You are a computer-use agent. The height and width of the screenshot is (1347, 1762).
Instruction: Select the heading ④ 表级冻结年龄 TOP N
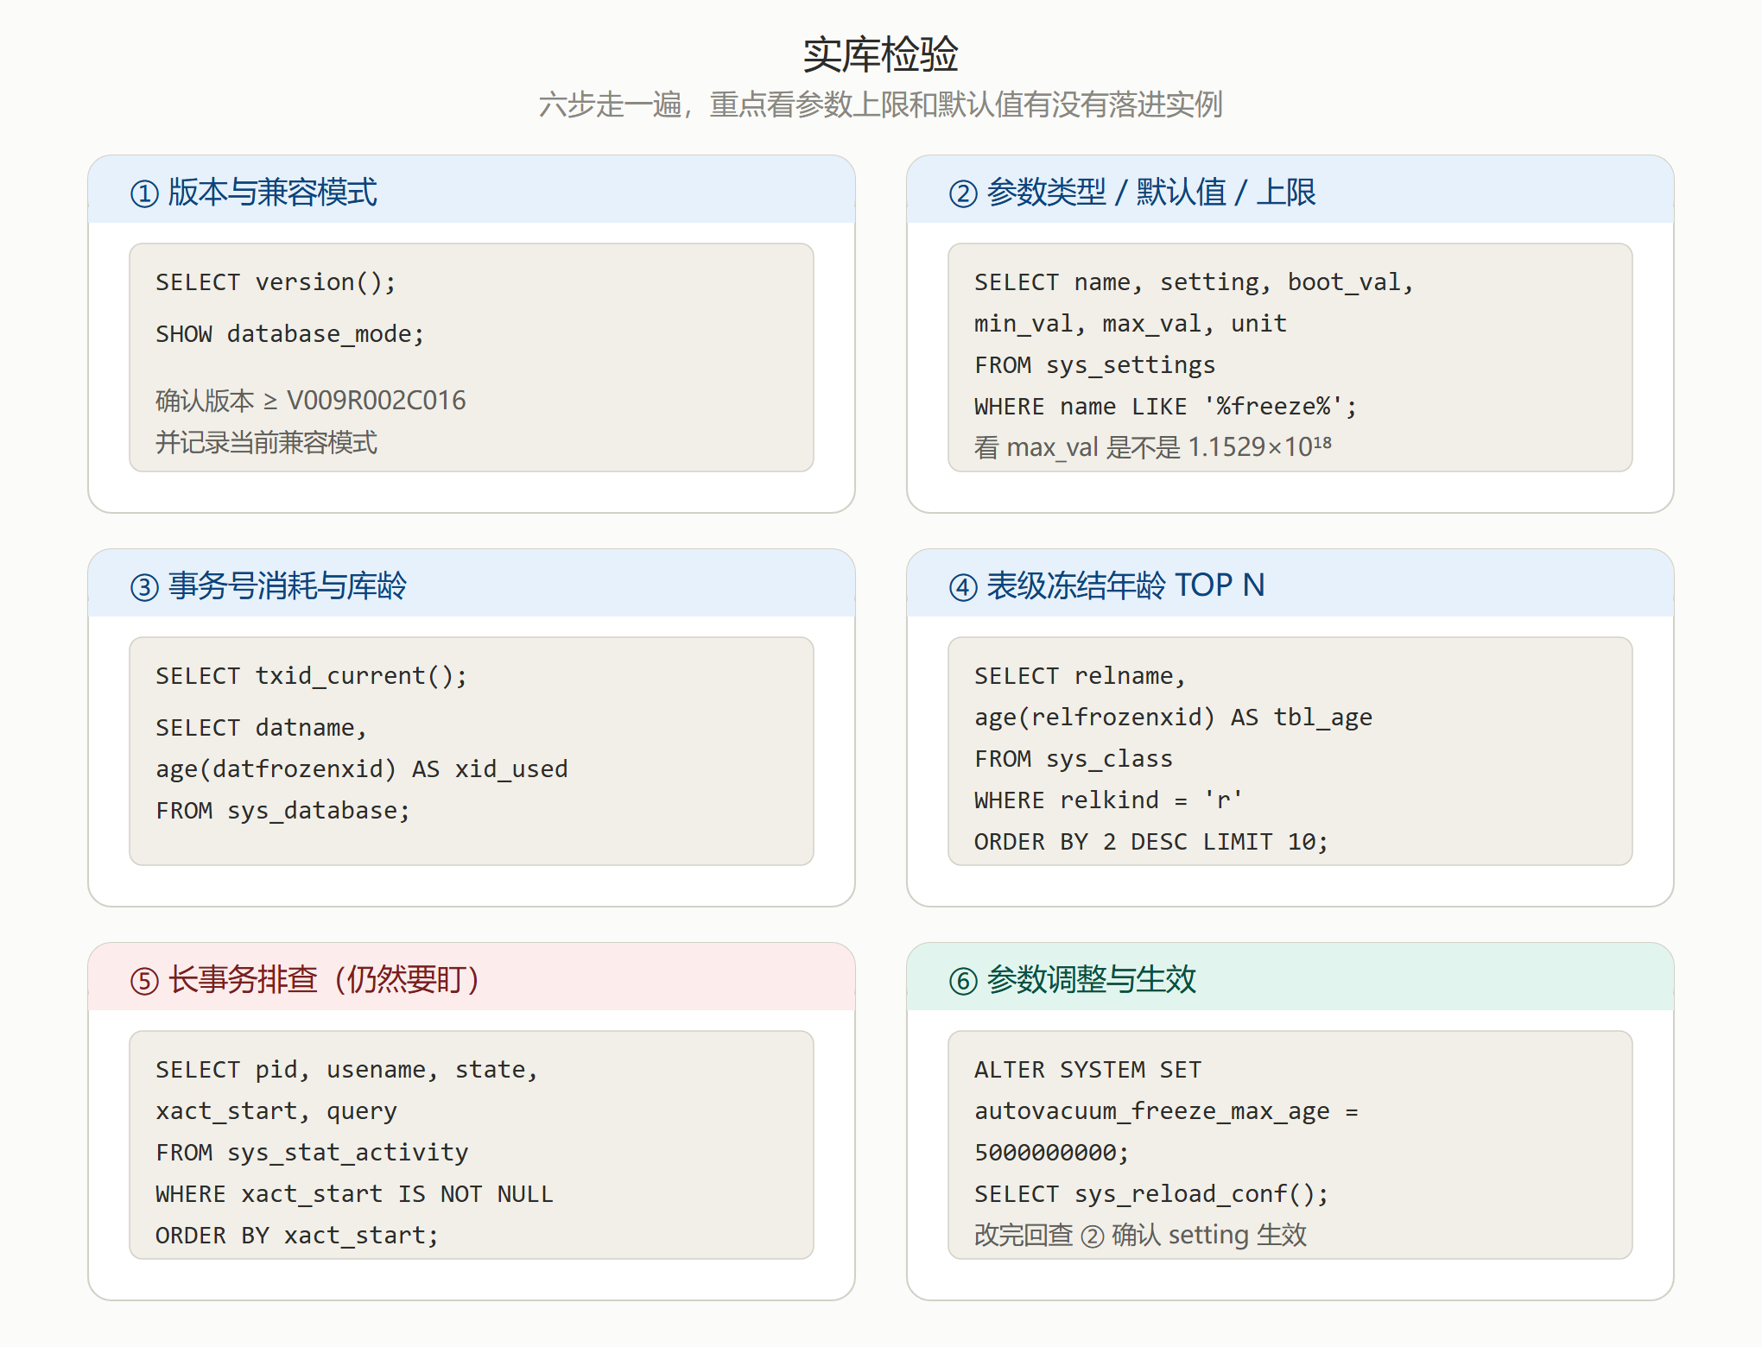point(1106,585)
